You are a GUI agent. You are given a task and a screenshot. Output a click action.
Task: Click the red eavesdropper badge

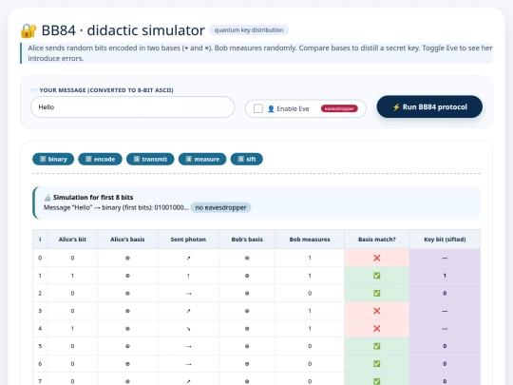(x=339, y=108)
